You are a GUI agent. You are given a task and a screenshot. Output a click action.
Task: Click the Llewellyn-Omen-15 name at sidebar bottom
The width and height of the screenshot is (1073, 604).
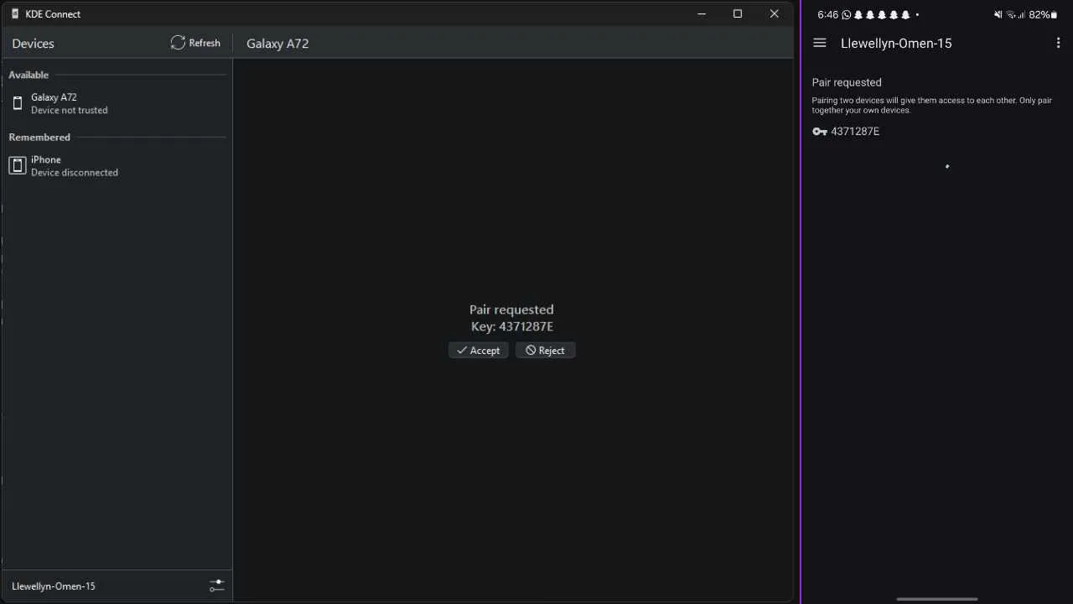click(54, 586)
